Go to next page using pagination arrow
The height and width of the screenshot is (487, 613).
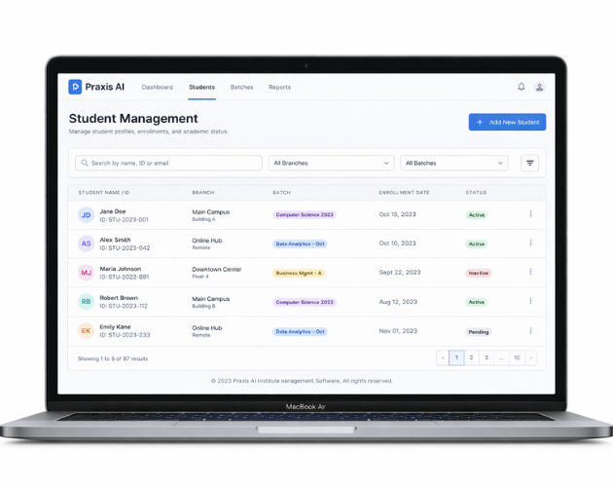(x=530, y=357)
